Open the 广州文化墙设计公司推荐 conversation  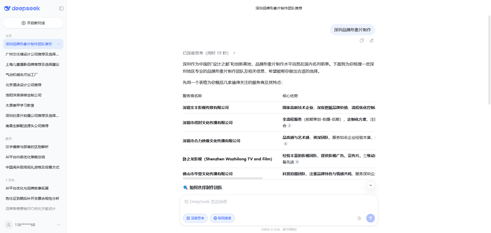point(32,54)
